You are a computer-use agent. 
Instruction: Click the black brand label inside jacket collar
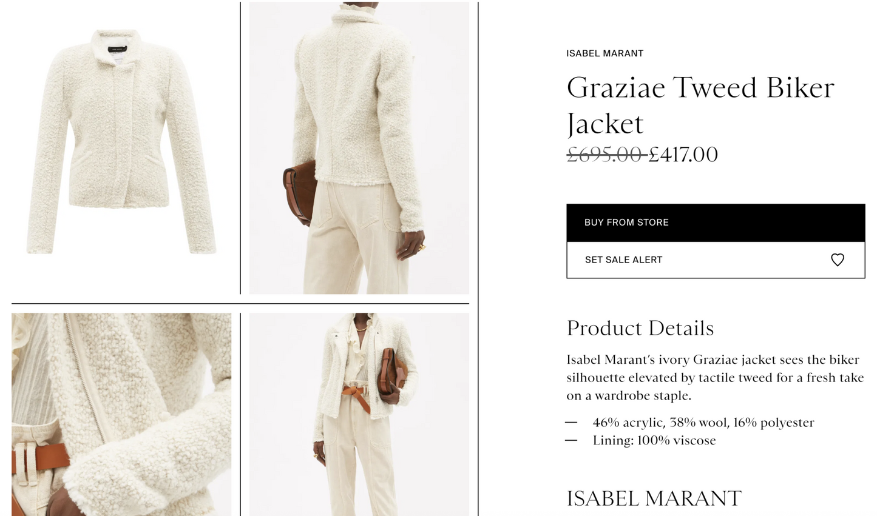coord(117,49)
